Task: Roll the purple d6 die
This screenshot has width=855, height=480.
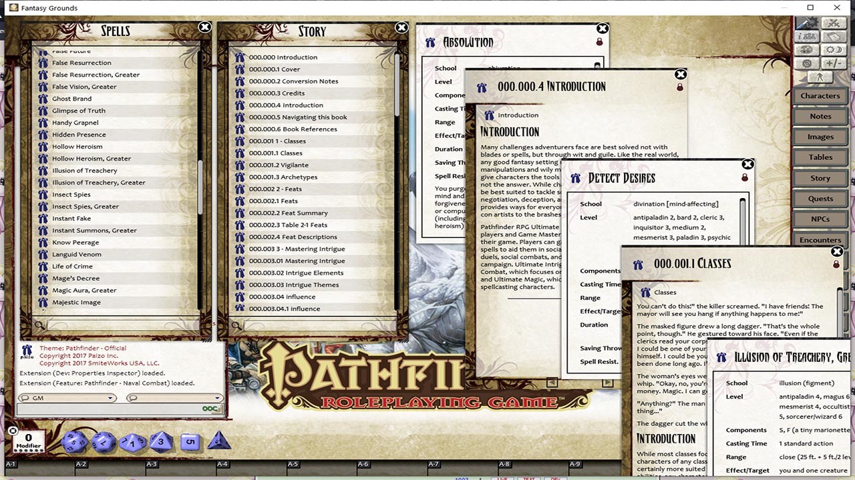Action: pos(190,442)
